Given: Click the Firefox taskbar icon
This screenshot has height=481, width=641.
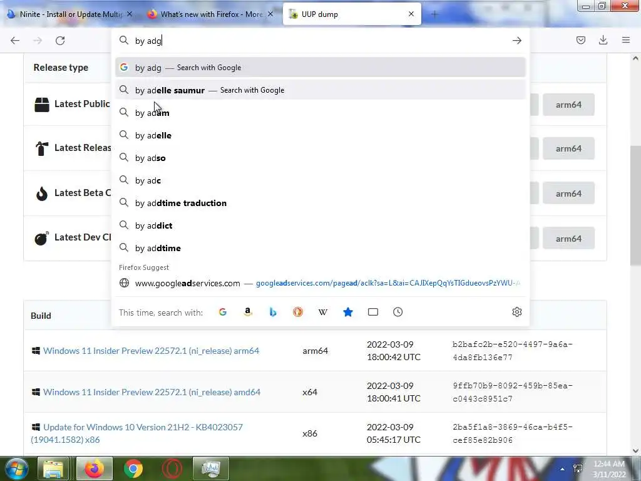Looking at the screenshot, I should pos(95,468).
